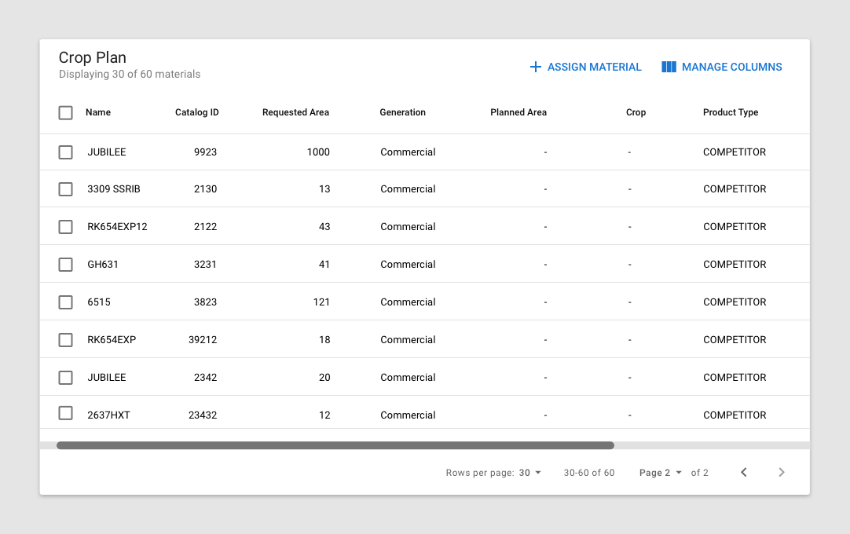Tick the checkbox next to GH631
Viewport: 850px width, 534px height.
click(66, 265)
